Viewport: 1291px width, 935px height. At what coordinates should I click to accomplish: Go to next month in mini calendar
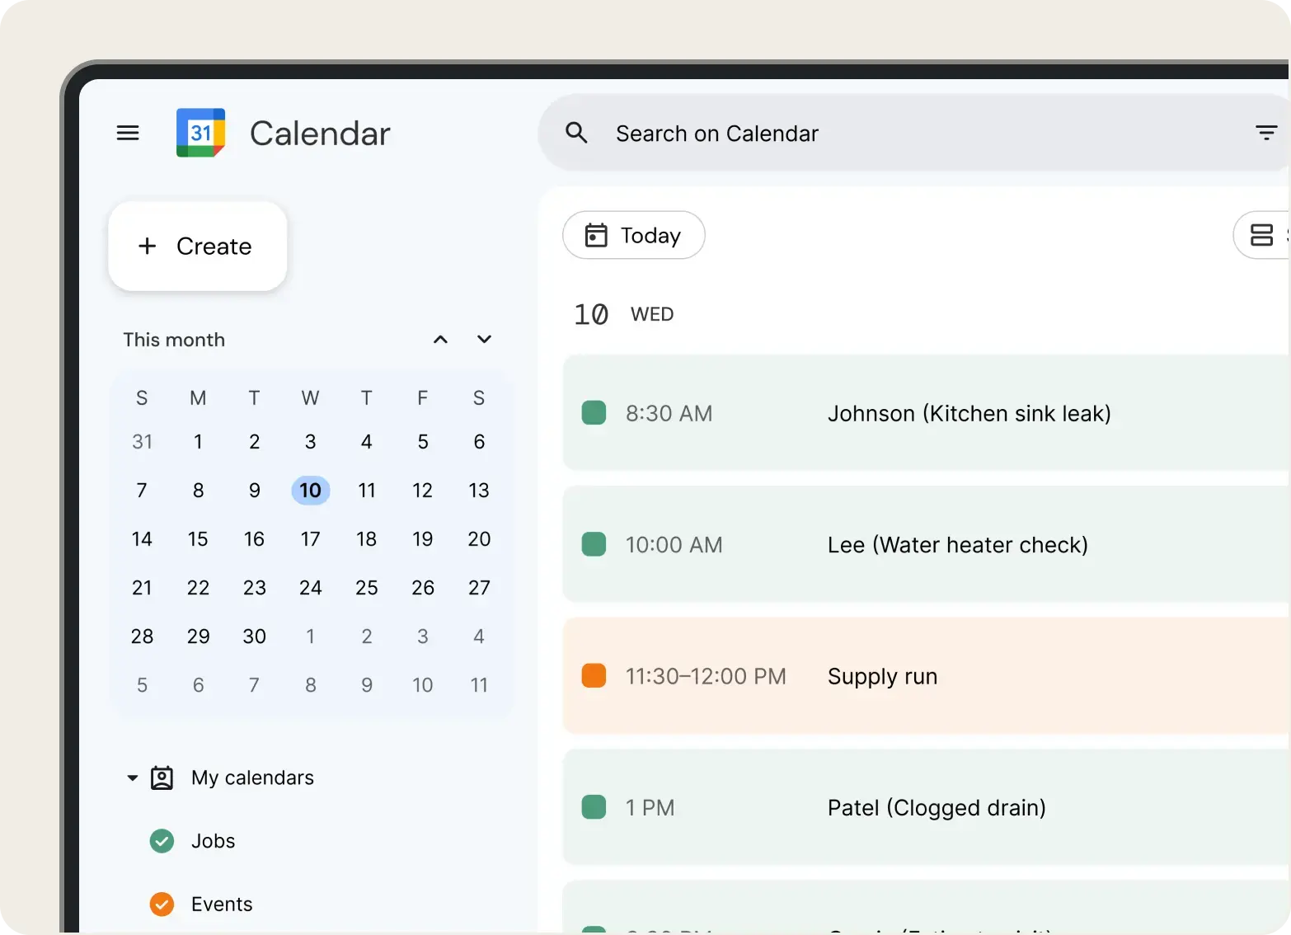484,340
